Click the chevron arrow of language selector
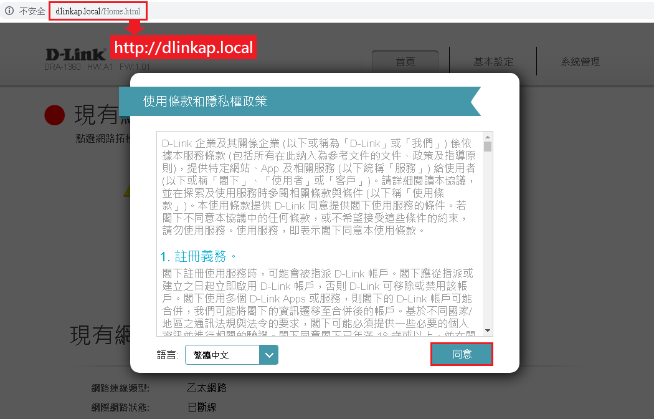654x419 pixels. tap(269, 355)
